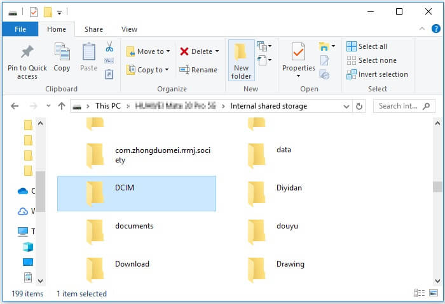Click the Cut scissors icon
This screenshot has height=304, width=445.
[x=109, y=46]
